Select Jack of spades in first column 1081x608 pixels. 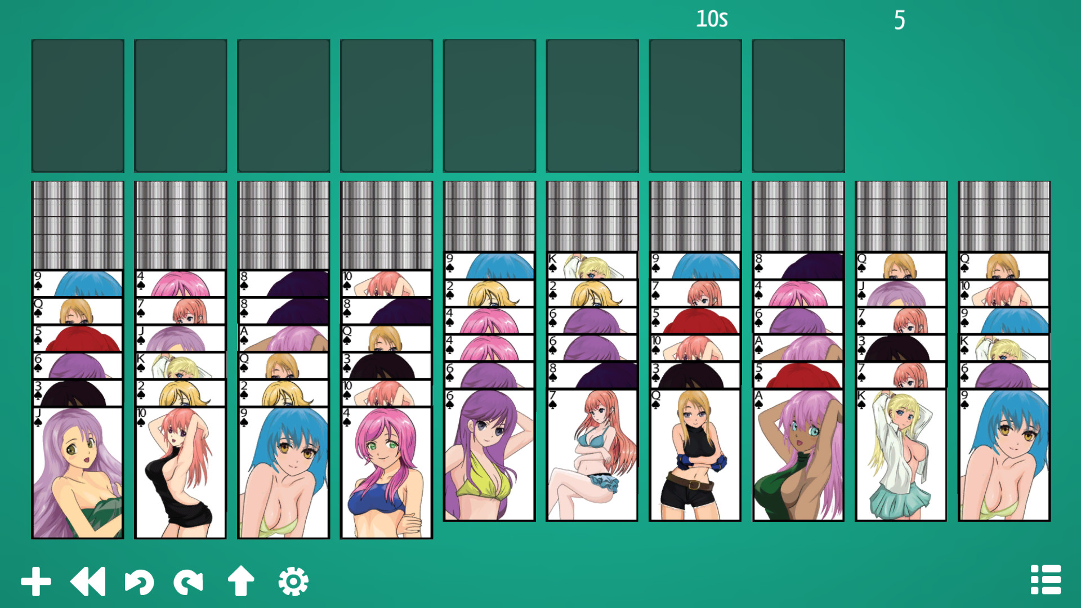coord(78,472)
